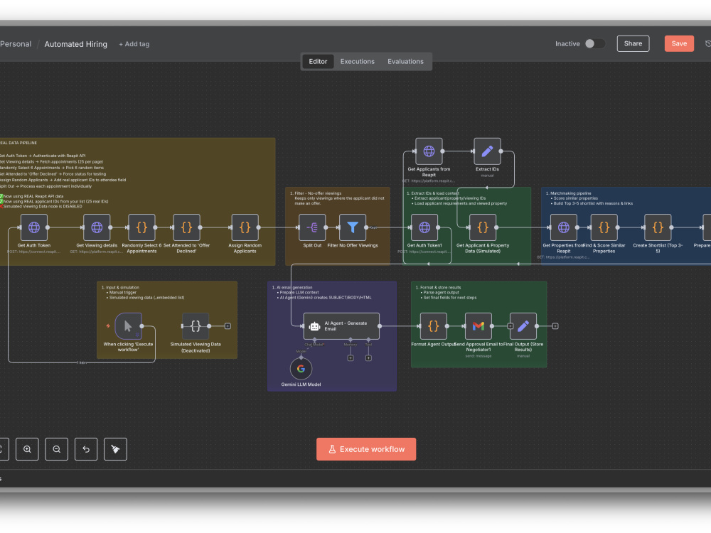Select Randomly Select 6 Appointments code node
The image size is (711, 533).
(141, 227)
